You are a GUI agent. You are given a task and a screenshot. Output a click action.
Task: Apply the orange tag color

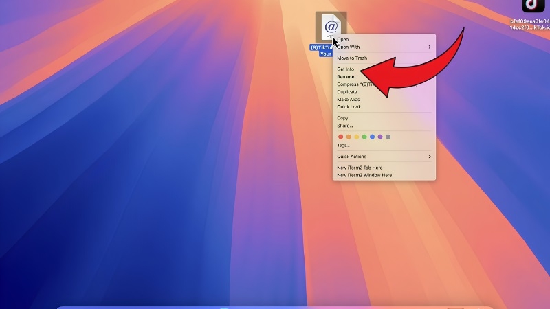click(x=349, y=137)
